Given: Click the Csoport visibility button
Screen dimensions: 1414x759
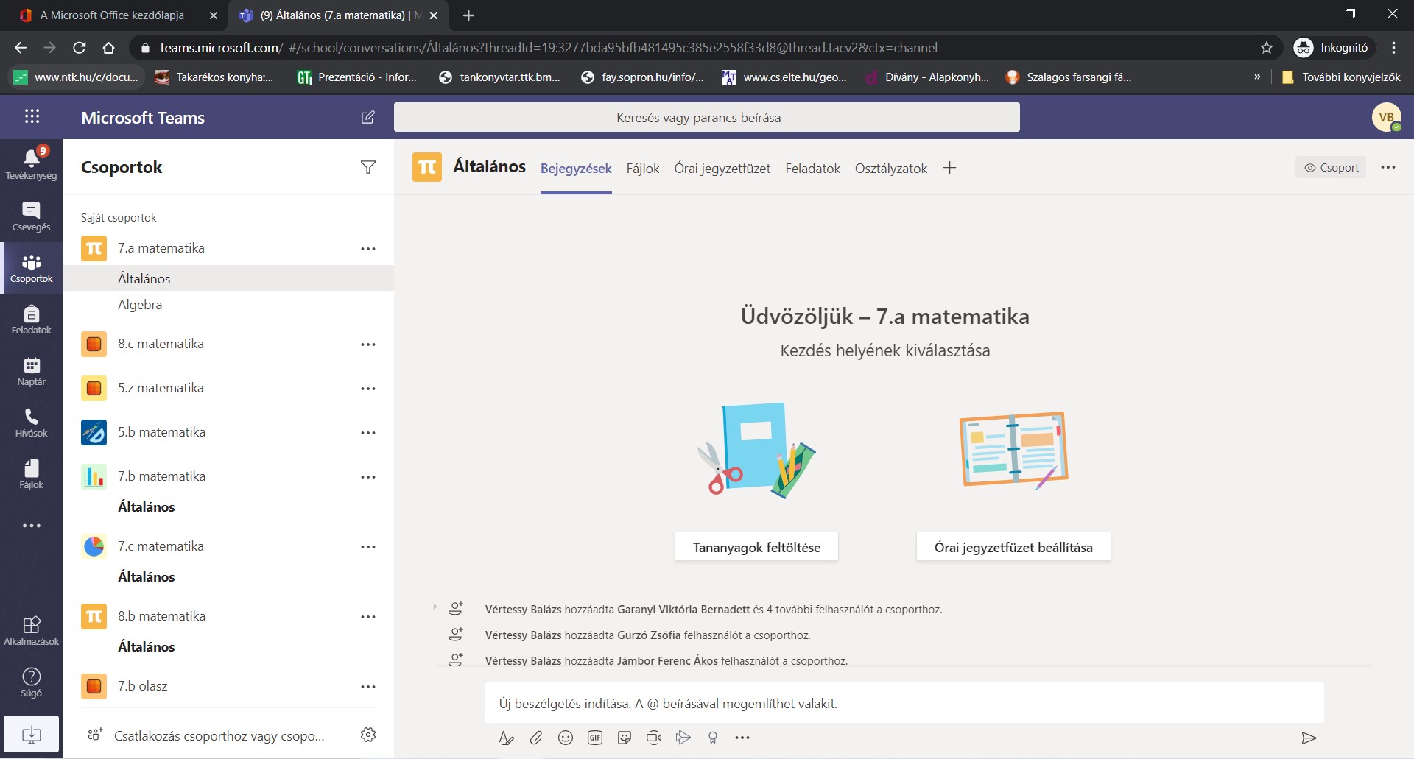Looking at the screenshot, I should click(x=1331, y=167).
